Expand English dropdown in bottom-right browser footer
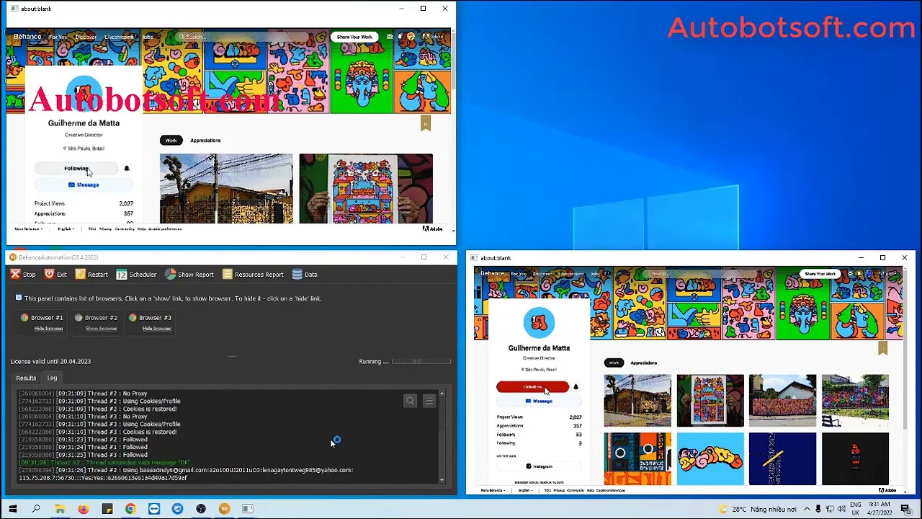 tap(525, 490)
